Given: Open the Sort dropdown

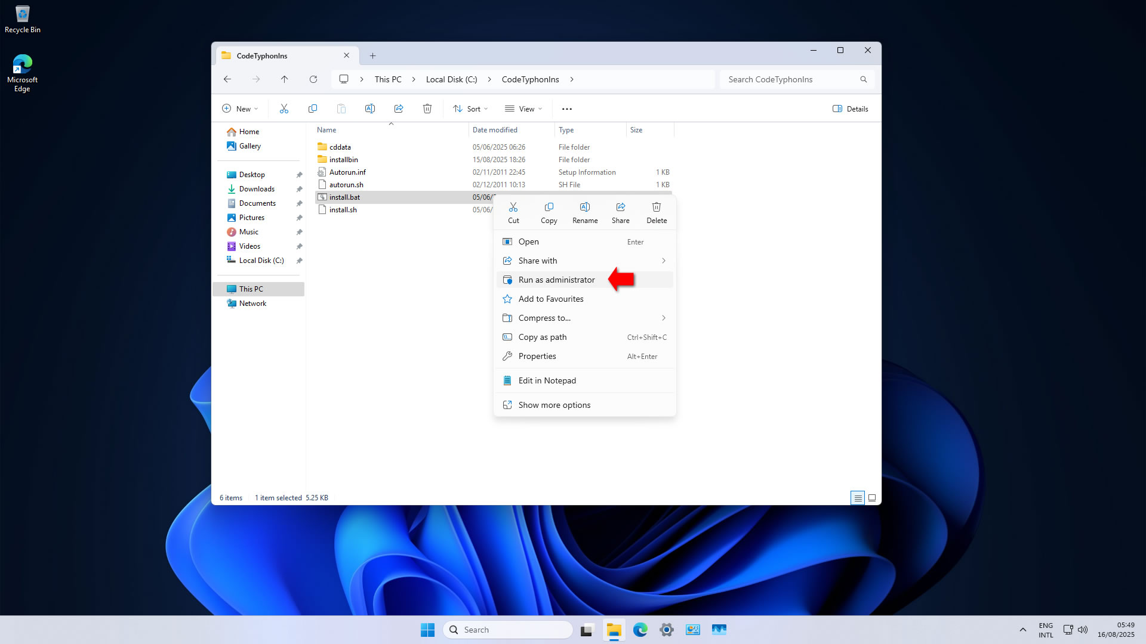Looking at the screenshot, I should coord(470,109).
